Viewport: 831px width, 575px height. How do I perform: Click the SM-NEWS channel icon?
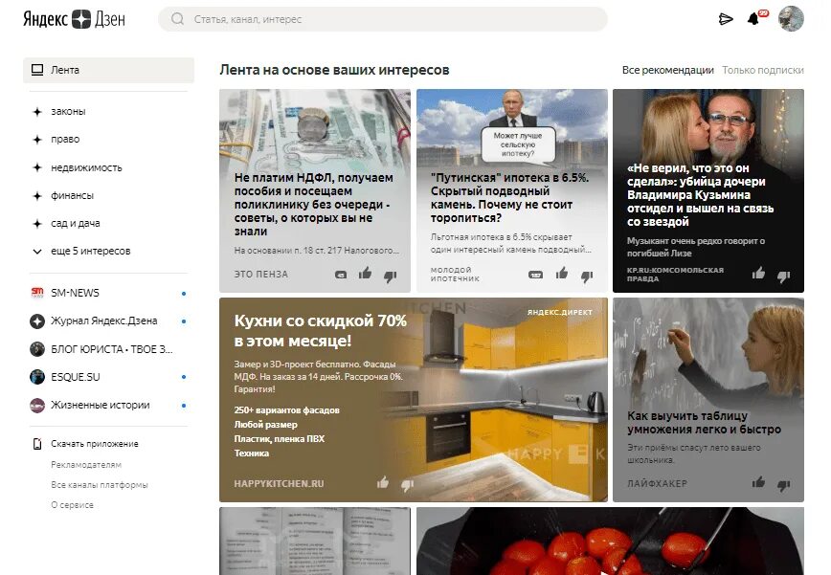coord(37,293)
